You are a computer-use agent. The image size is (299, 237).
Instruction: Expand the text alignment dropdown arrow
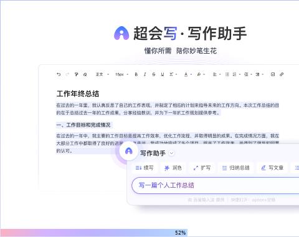pos(220,74)
